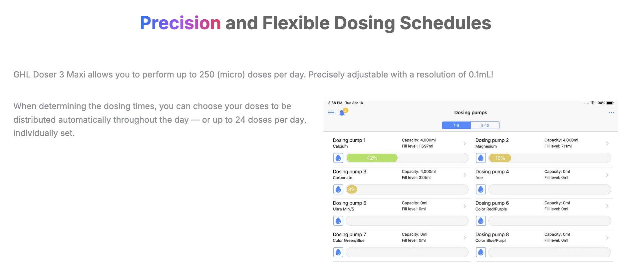
Task: Open the three-dot more options menu
Action: (x=611, y=113)
